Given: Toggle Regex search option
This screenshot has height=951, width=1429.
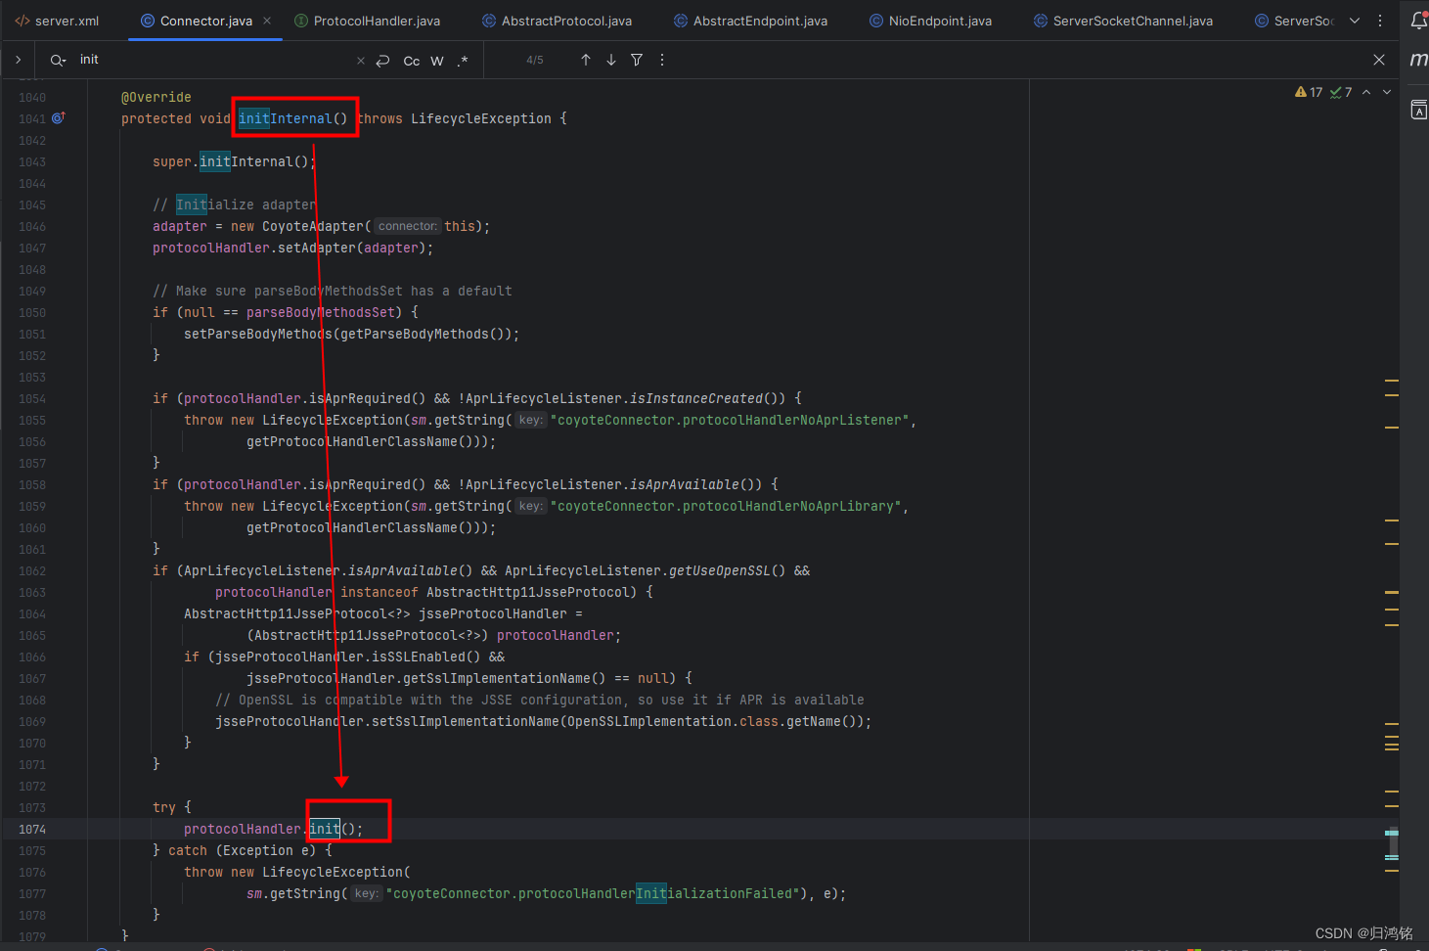Looking at the screenshot, I should 463,61.
